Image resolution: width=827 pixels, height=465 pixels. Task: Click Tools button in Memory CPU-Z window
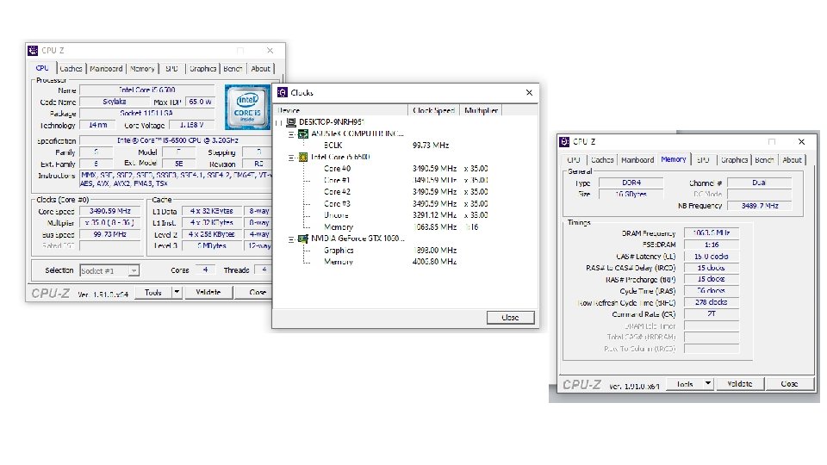point(685,384)
